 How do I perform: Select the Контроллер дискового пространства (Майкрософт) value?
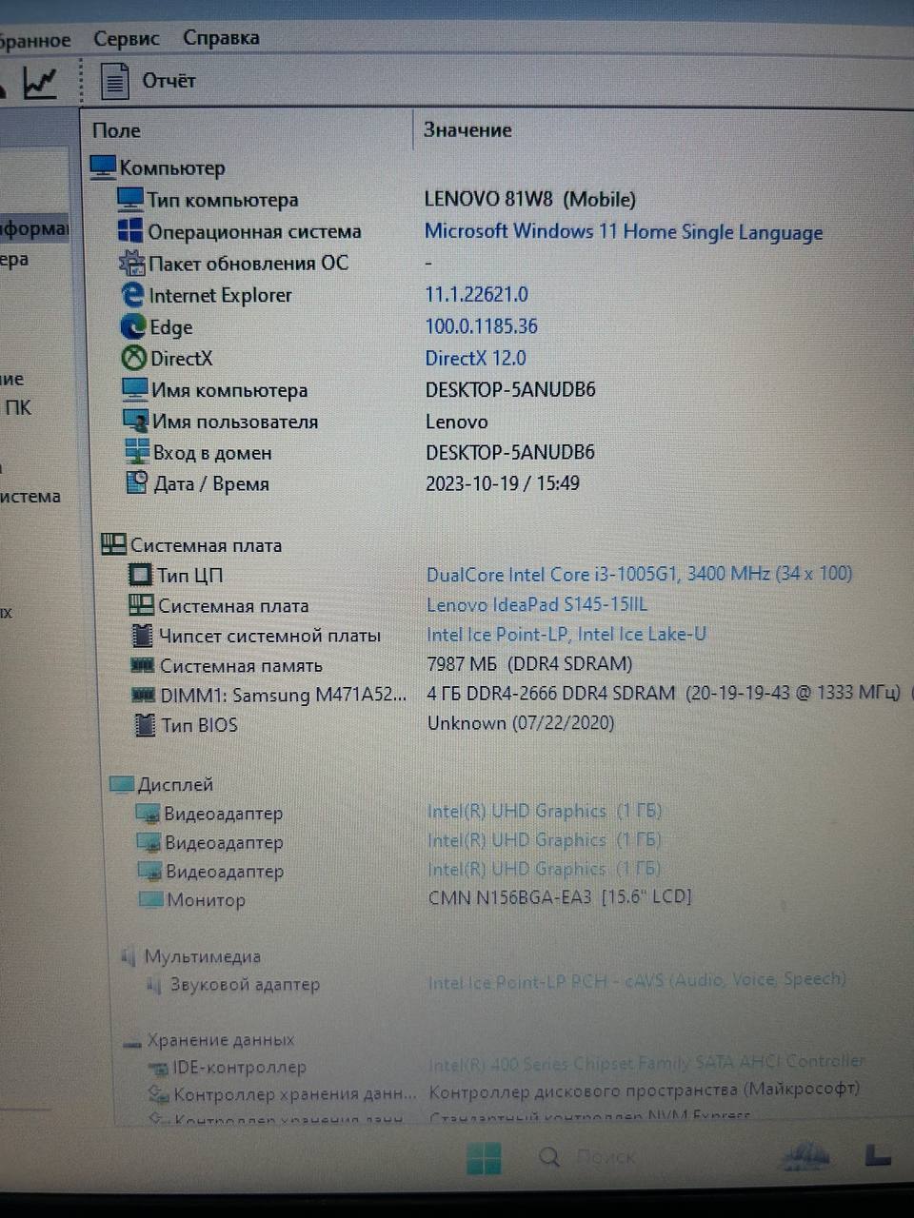pyautogui.click(x=645, y=1090)
